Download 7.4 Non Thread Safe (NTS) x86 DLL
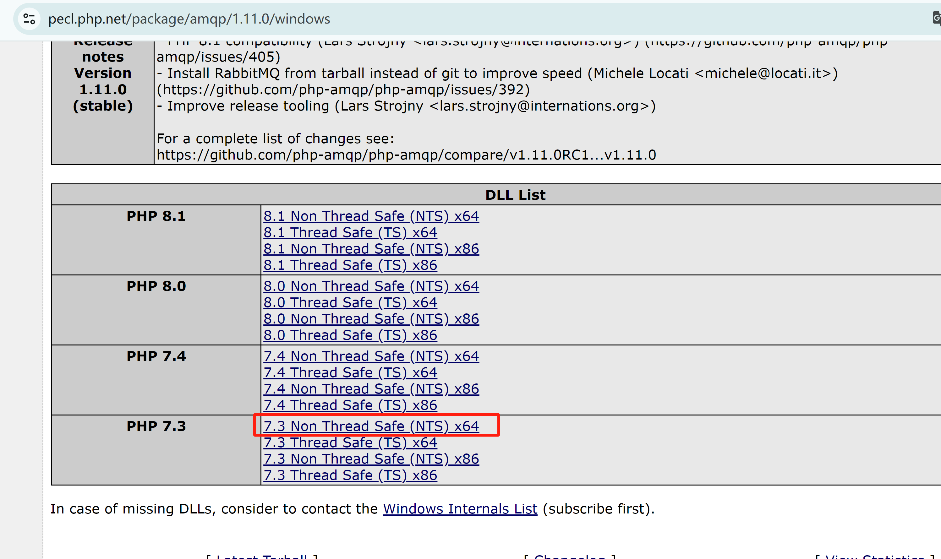The width and height of the screenshot is (941, 559). click(371, 388)
